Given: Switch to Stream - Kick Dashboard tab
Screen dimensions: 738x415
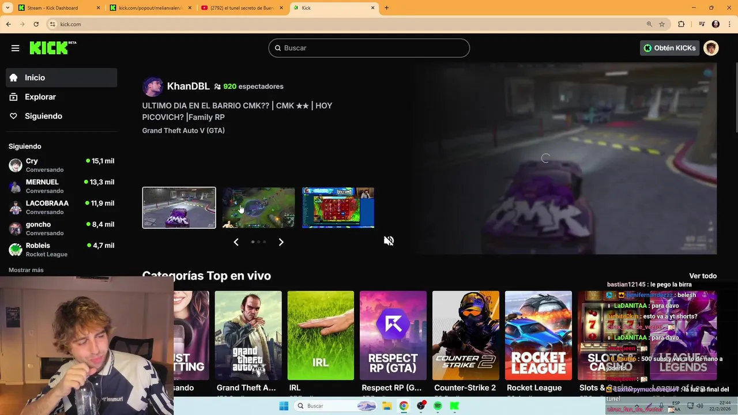Looking at the screenshot, I should tap(58, 8).
